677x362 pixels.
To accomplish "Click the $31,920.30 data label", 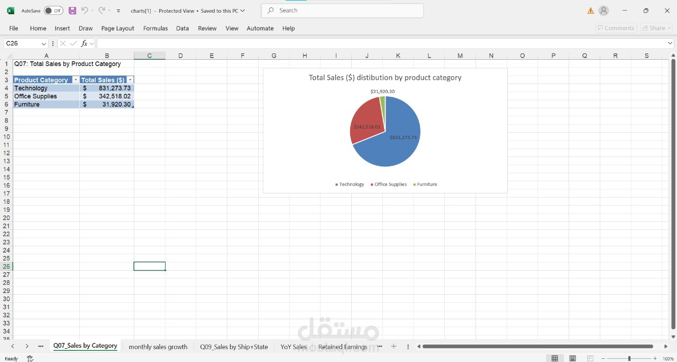I will pyautogui.click(x=382, y=91).
